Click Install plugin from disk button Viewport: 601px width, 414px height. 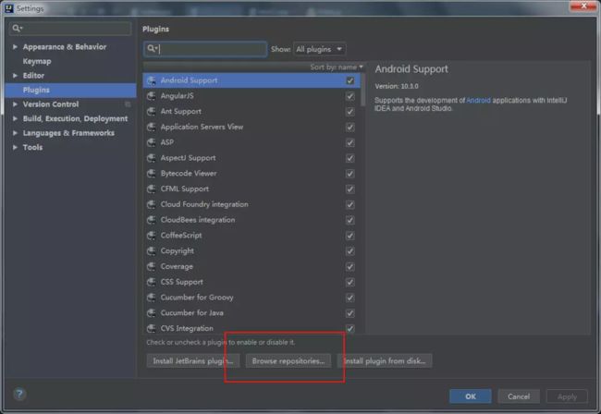pos(385,360)
